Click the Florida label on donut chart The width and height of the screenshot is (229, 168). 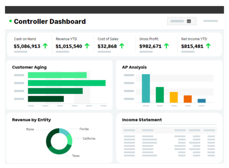(84, 129)
